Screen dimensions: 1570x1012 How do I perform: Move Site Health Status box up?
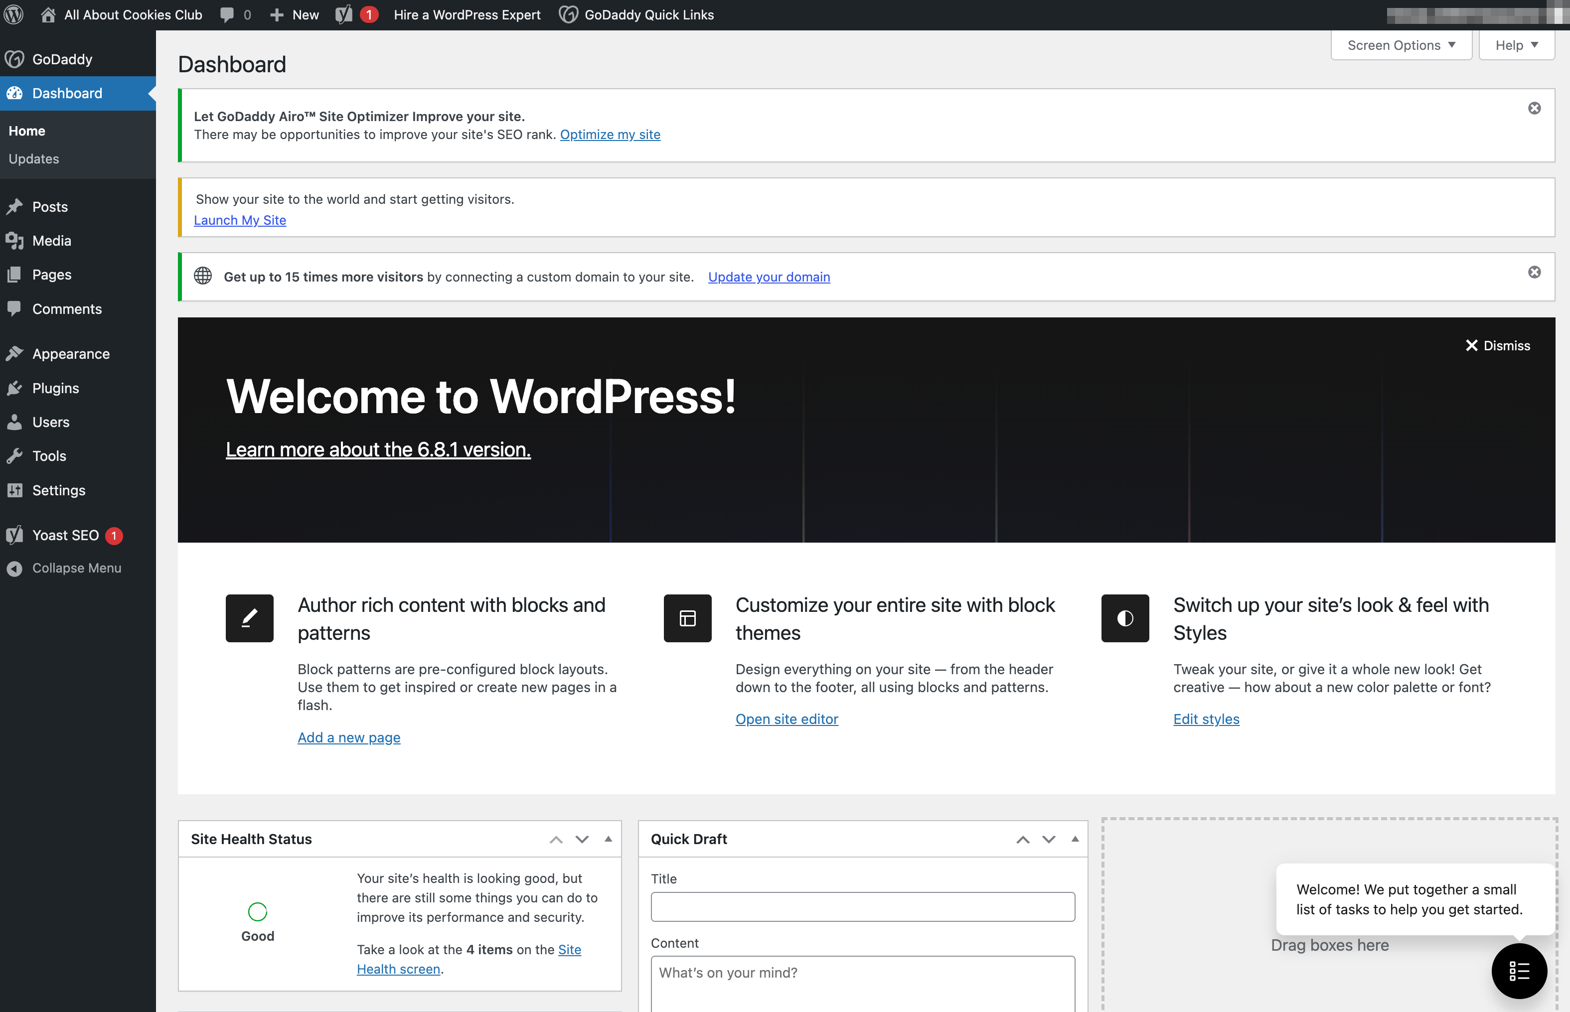556,839
